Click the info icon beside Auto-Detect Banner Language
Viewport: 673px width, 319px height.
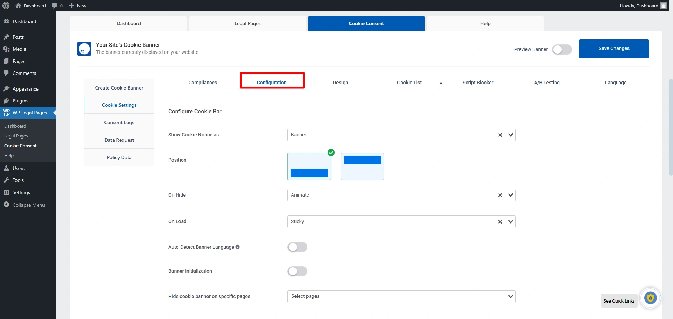238,247
